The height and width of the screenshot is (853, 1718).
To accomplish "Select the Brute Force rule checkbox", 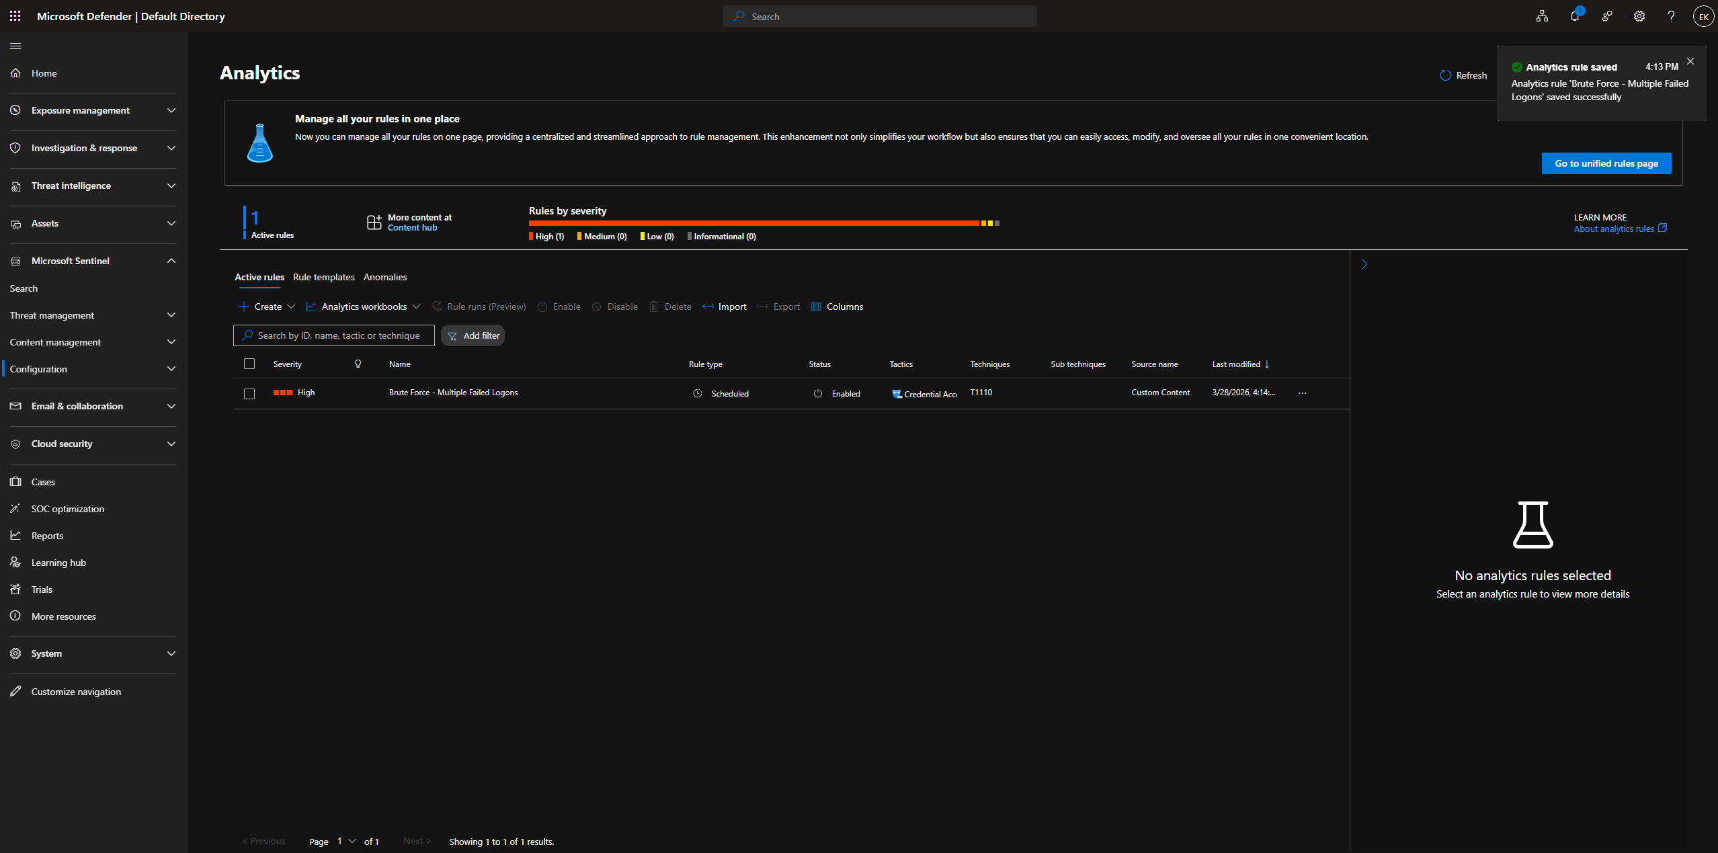I will tap(249, 394).
